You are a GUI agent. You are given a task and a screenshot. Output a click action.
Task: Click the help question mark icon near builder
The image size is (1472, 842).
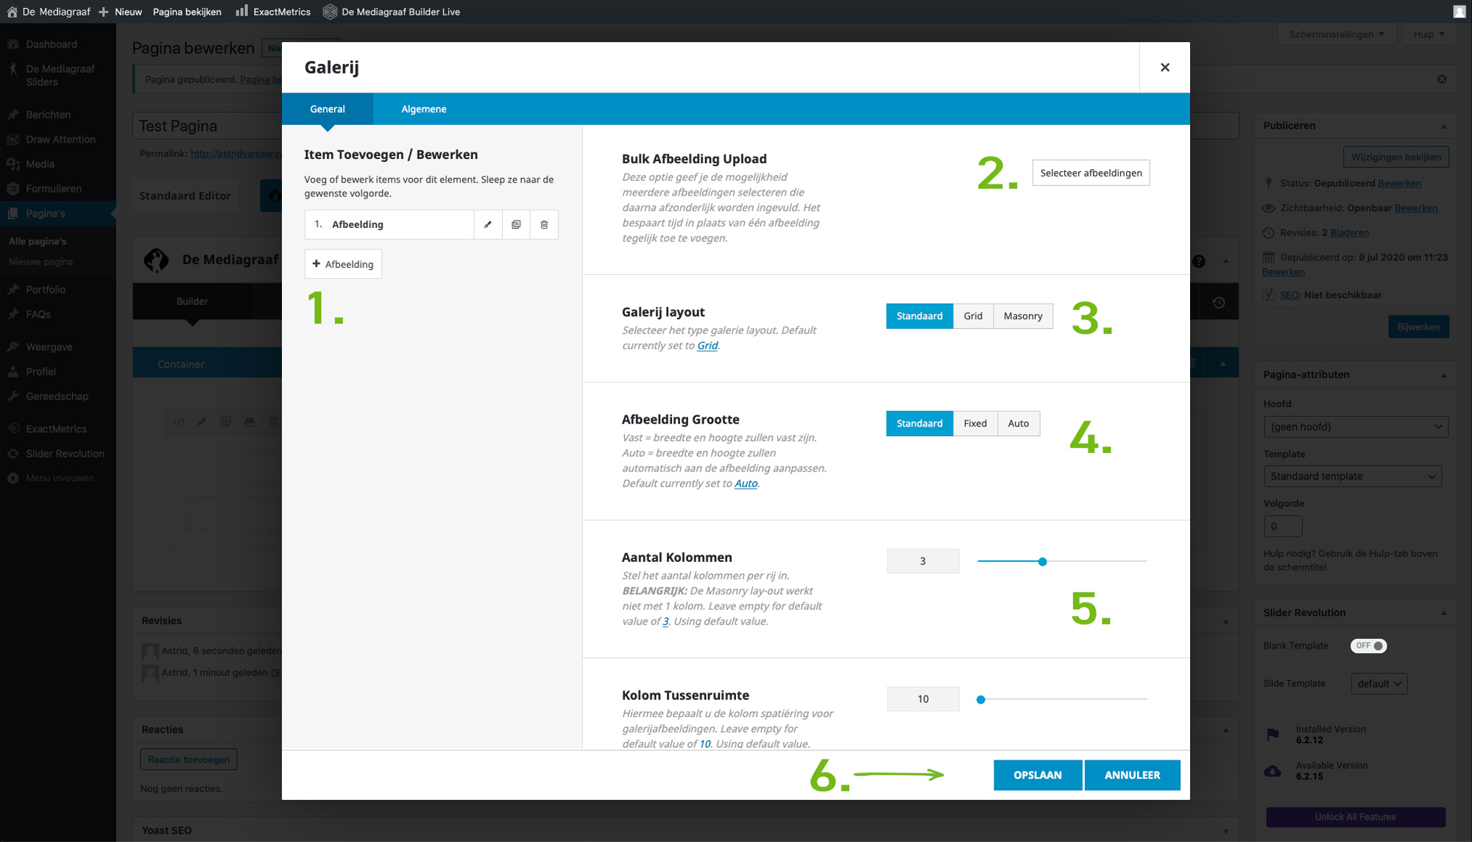point(1199,261)
